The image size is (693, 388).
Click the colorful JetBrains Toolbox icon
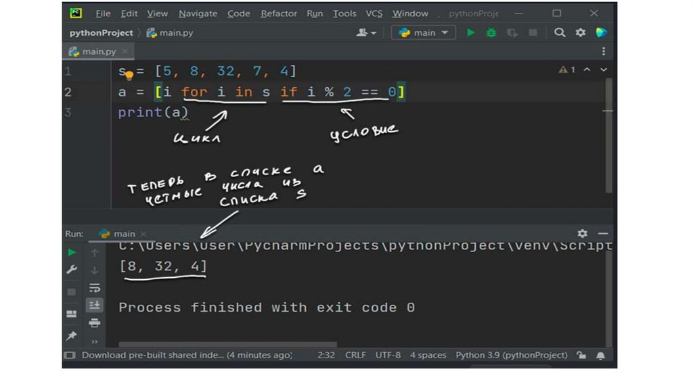pyautogui.click(x=601, y=32)
